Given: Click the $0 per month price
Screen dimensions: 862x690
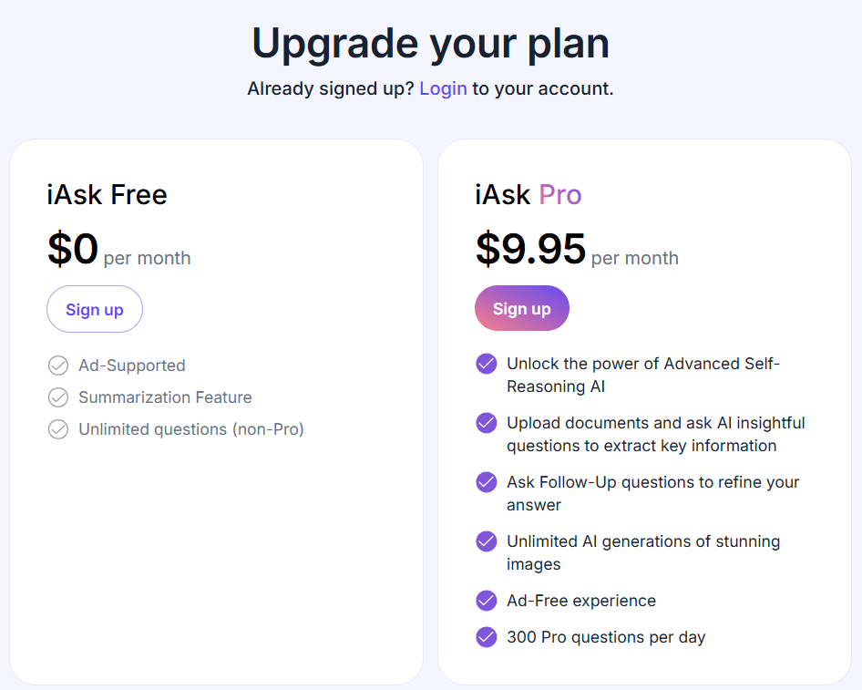Looking at the screenshot, I should tap(118, 251).
